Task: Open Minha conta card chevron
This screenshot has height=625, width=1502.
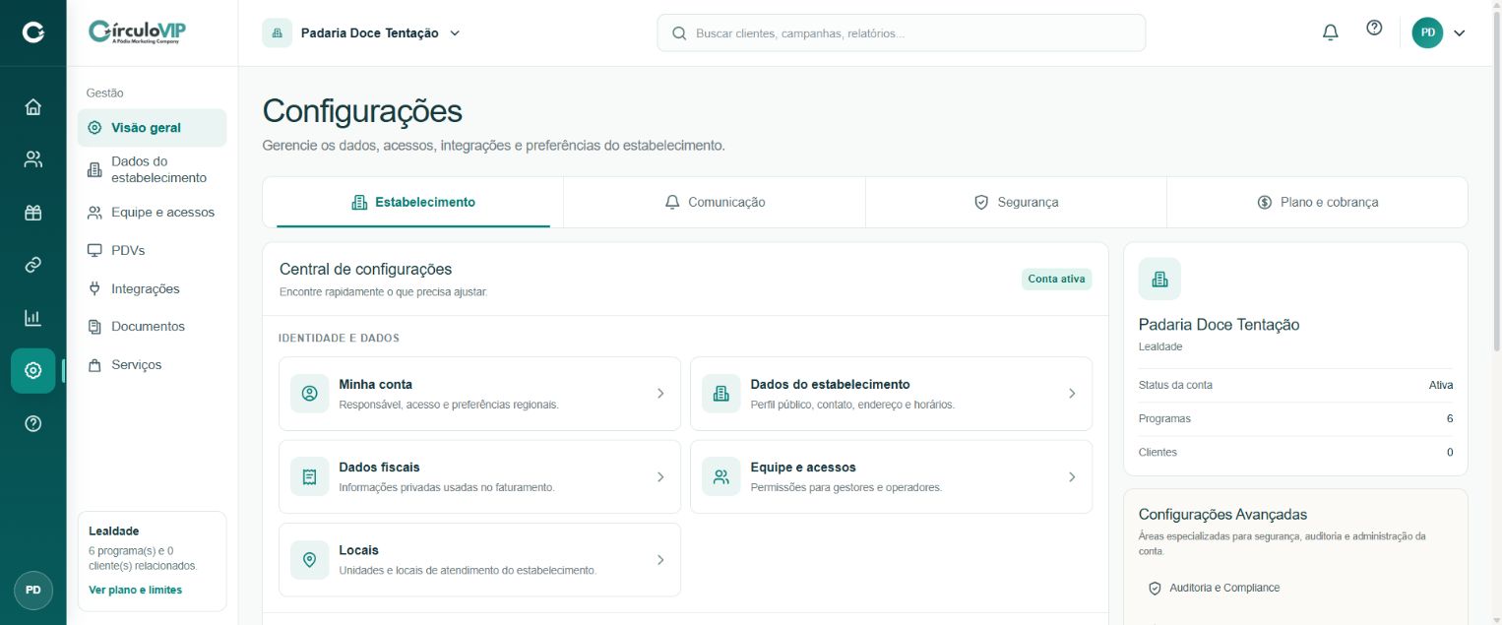Action: (x=660, y=394)
